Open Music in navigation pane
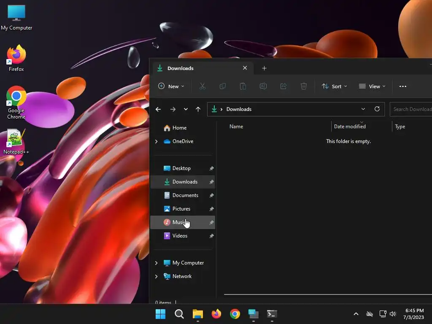 [183, 222]
